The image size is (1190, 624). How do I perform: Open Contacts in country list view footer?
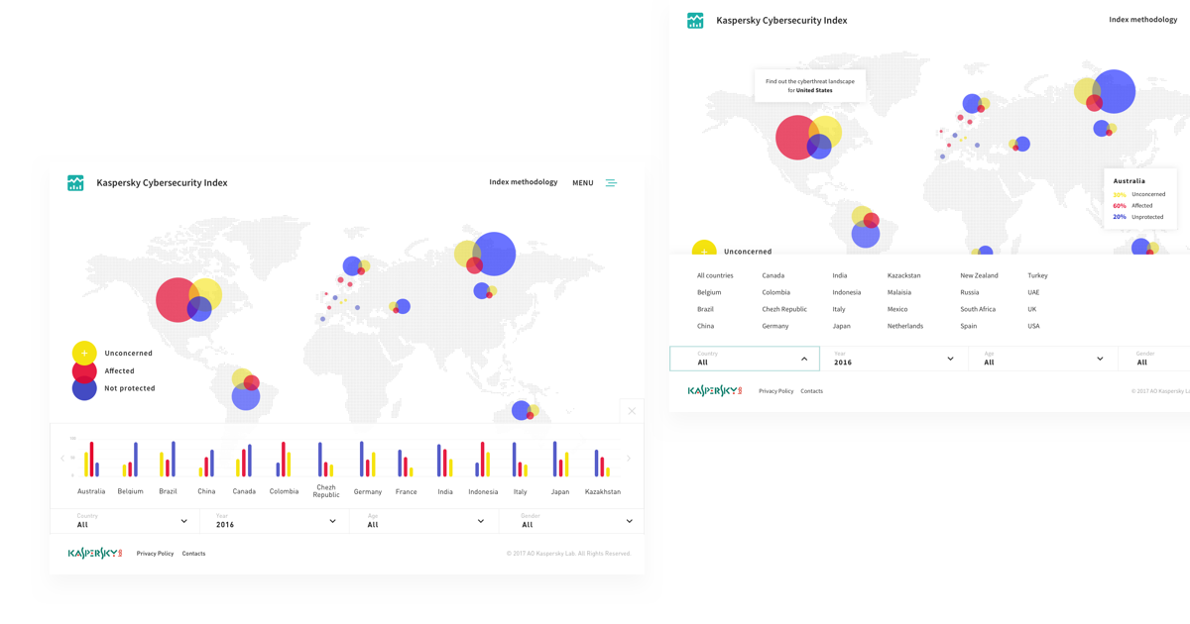coord(811,391)
